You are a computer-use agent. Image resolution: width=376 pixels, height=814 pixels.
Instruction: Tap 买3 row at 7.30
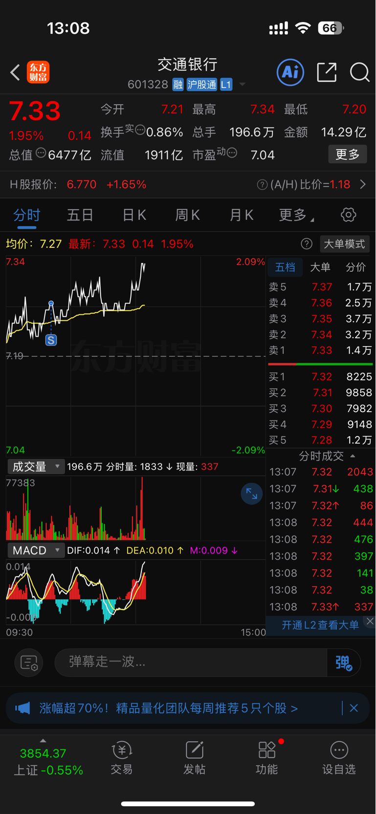320,408
